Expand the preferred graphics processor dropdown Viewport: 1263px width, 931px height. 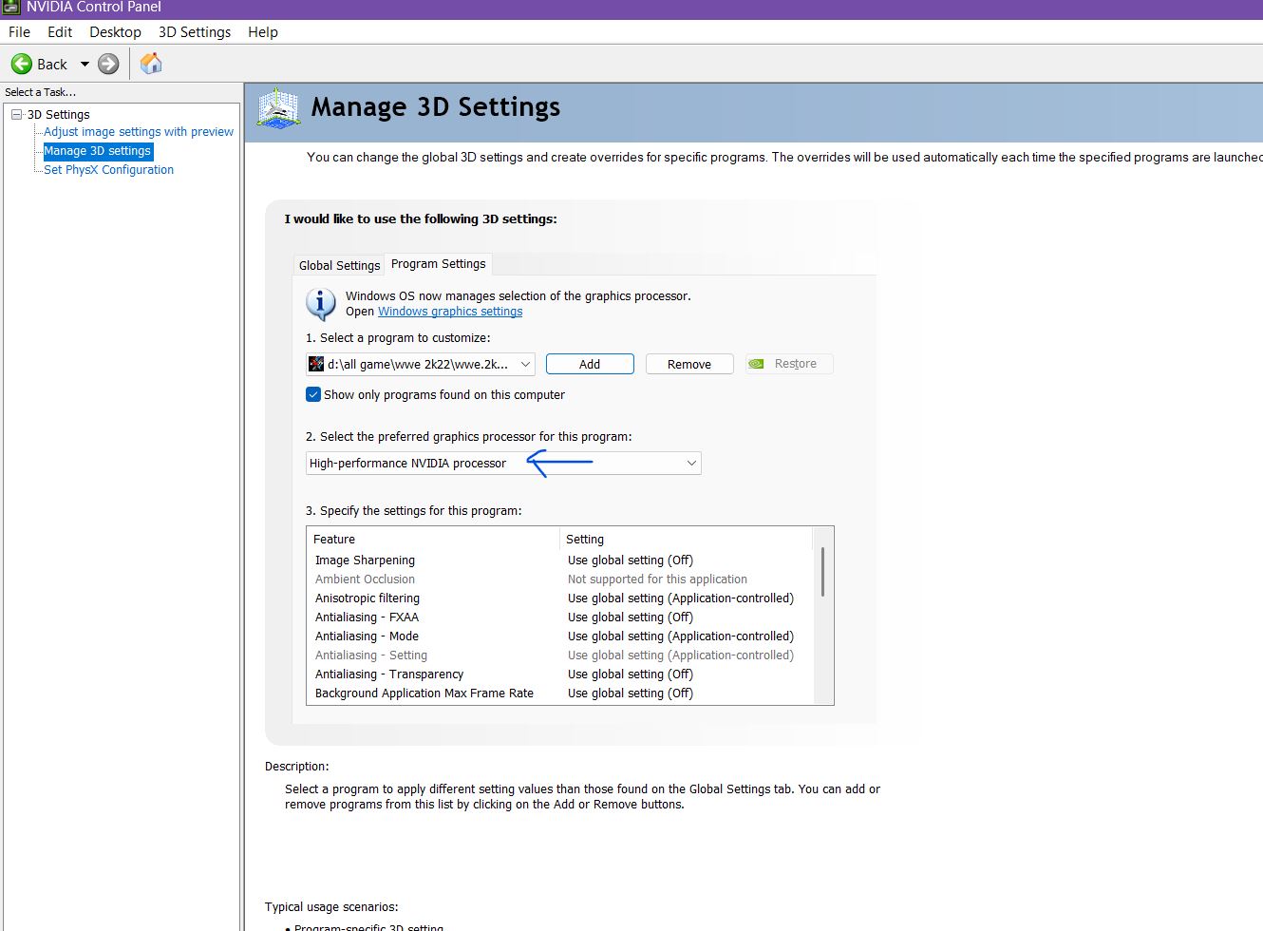[x=691, y=463]
